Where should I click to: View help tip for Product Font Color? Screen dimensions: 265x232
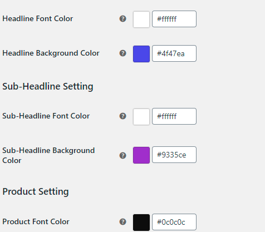122,221
